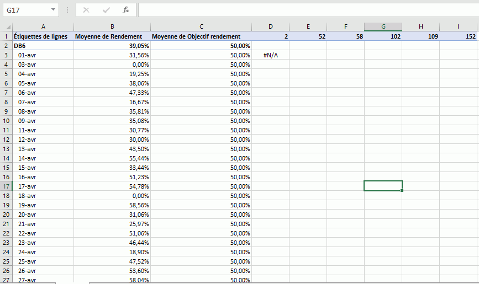The height and width of the screenshot is (284, 479).
Task: Click the three-dot name box resize handle
Action: coord(67,10)
